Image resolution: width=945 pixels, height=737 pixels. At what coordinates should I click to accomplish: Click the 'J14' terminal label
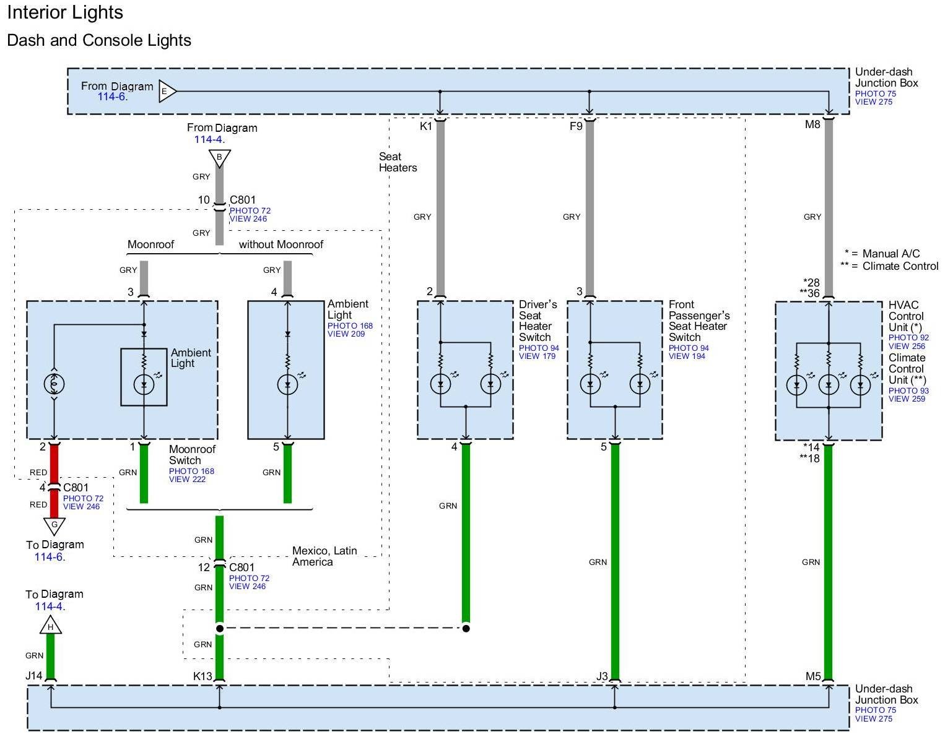34,676
